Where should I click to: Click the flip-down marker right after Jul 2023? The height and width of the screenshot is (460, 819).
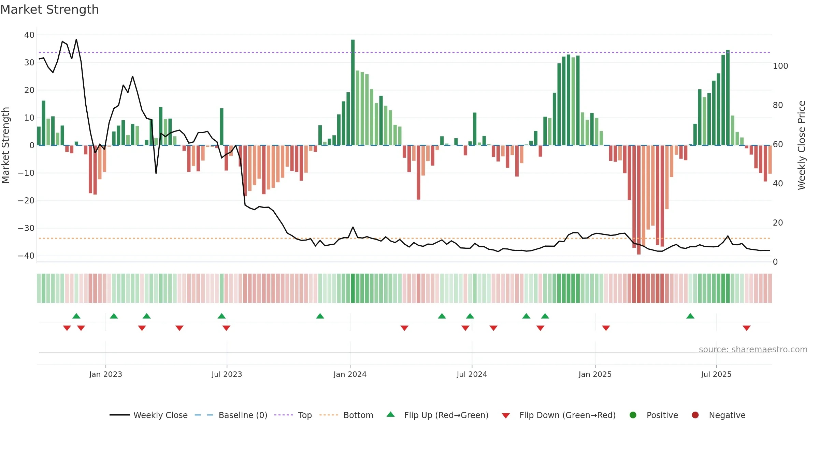pos(226,328)
